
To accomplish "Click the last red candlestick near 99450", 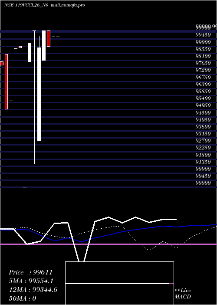I will coord(49,38).
